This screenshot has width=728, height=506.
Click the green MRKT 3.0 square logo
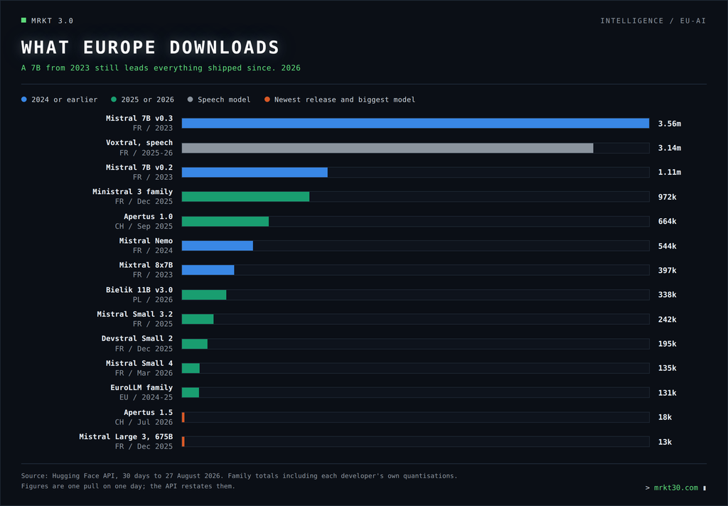click(23, 21)
